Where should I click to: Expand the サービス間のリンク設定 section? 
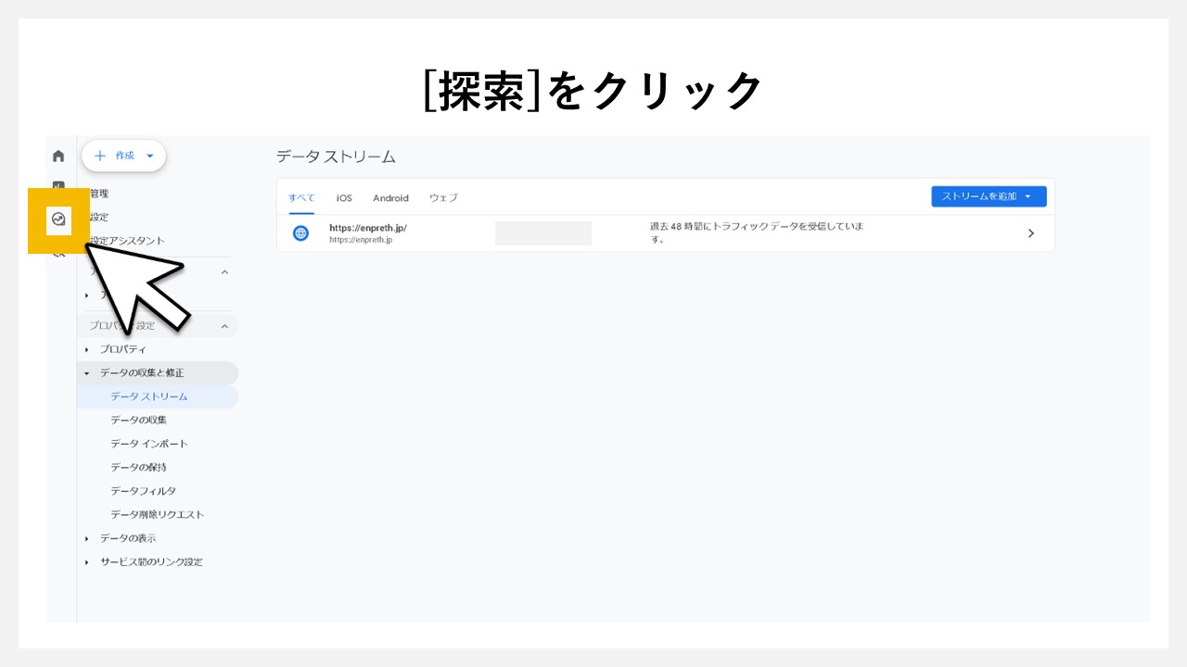(x=87, y=561)
